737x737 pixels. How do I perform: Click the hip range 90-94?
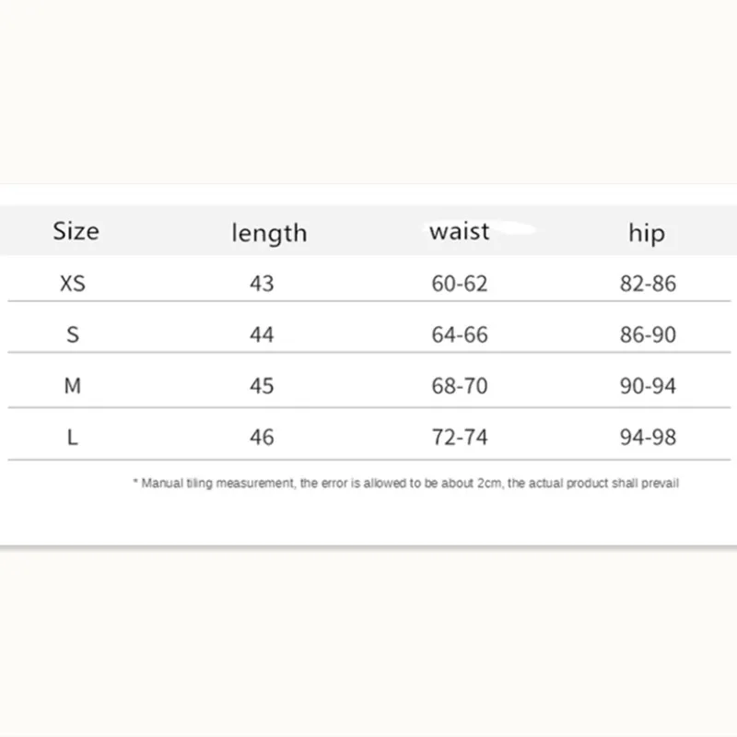[648, 386]
